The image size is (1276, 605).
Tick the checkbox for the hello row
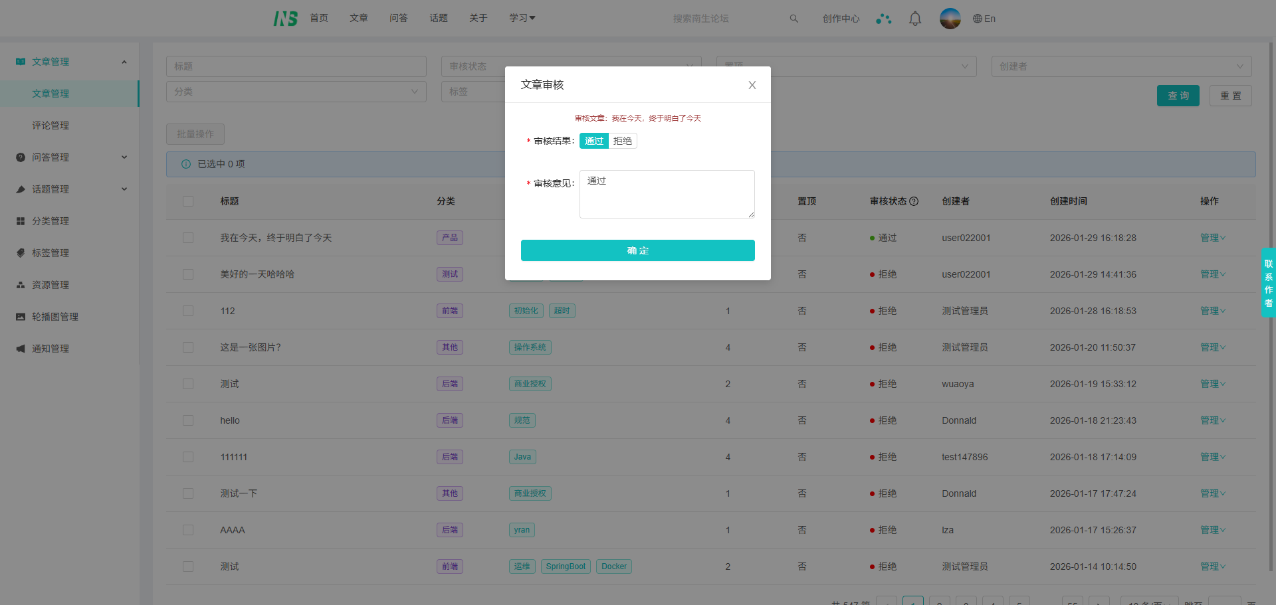[188, 420]
